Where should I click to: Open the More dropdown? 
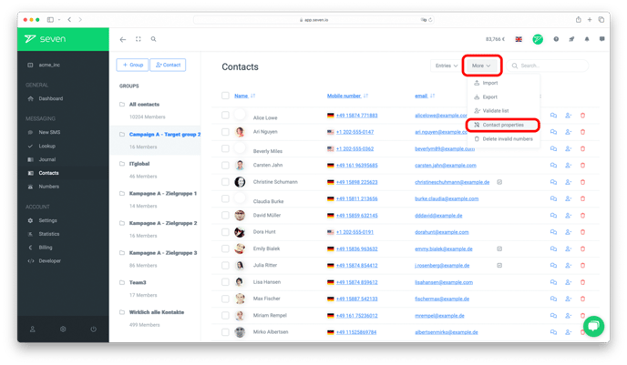481,66
